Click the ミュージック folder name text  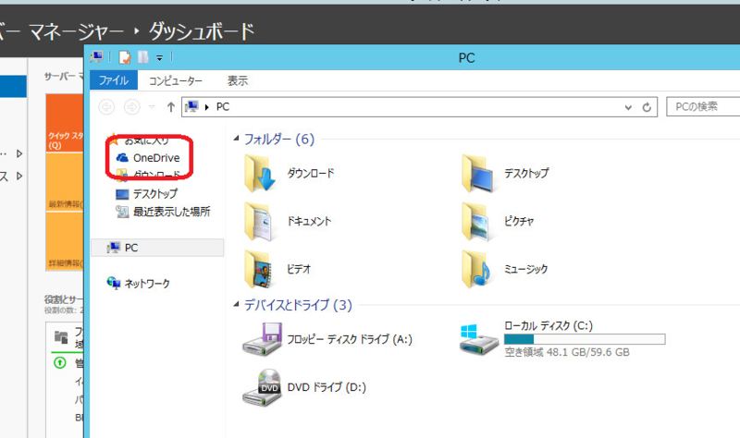click(526, 270)
